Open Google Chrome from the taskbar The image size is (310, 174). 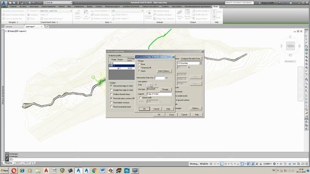pyautogui.click(x=94, y=171)
